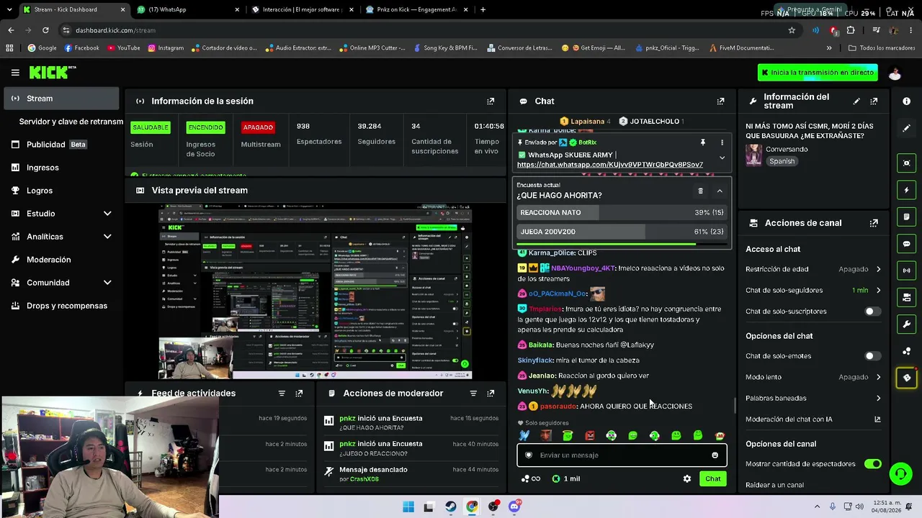Open chat settings gear

687,479
